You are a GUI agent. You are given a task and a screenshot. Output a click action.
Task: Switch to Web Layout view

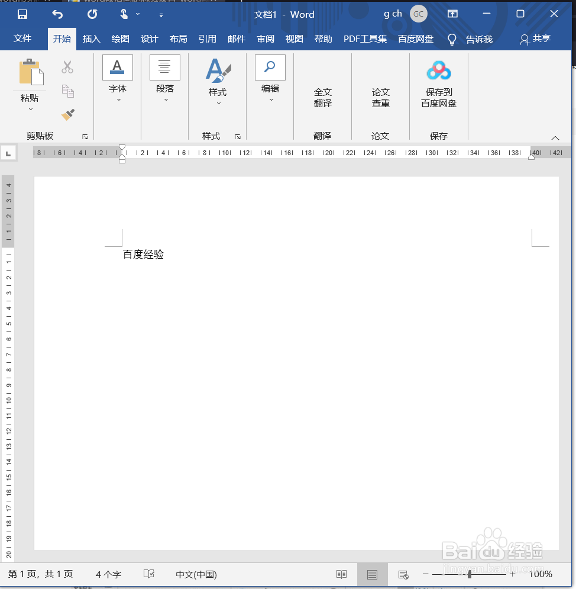click(403, 574)
